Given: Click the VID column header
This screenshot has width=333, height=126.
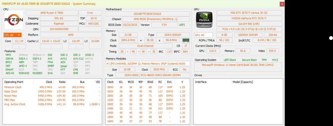Looking at the screenshot, I should click(x=98, y=82).
